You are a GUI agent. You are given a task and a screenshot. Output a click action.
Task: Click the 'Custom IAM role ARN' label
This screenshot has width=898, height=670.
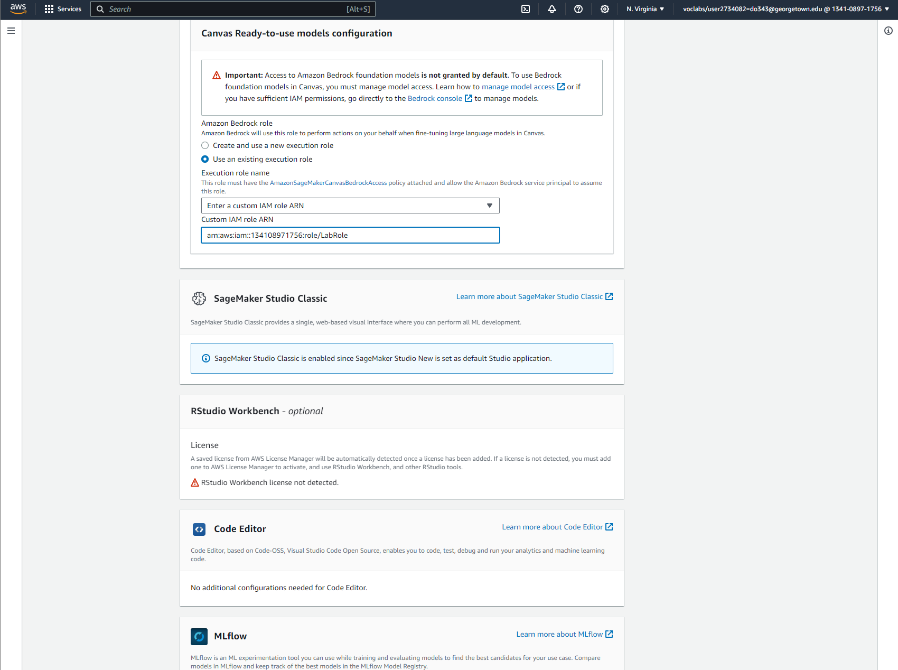click(x=237, y=219)
